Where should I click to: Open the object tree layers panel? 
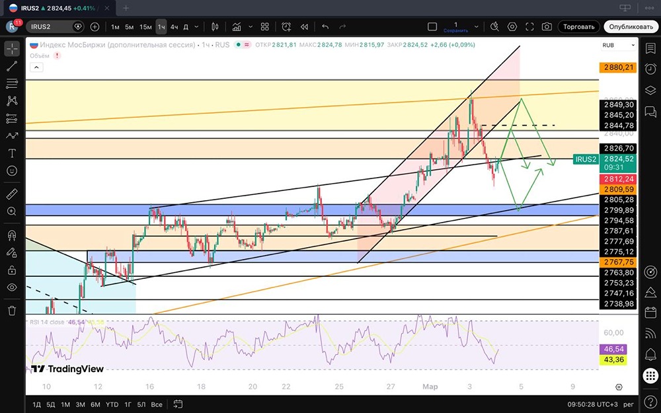[650, 90]
